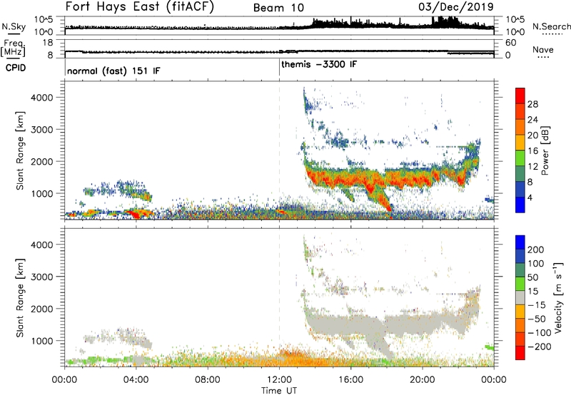Click 'normal (fast) 151 IF' text
The height and width of the screenshot is (395, 571).
[x=113, y=71]
